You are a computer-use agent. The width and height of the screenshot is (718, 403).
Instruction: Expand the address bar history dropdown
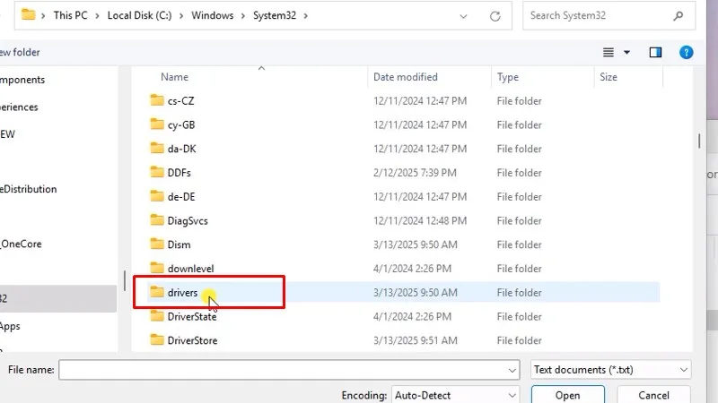pyautogui.click(x=463, y=16)
